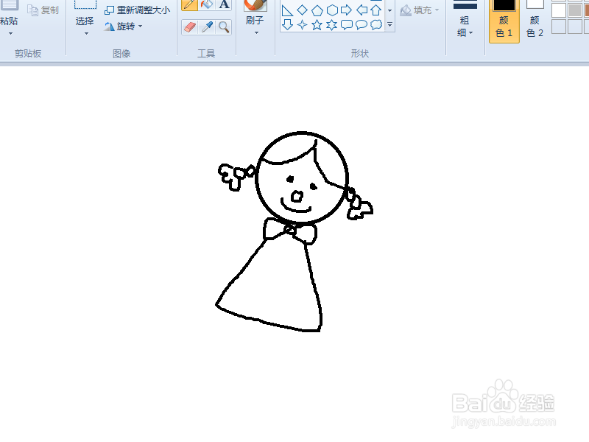Screen dimensions: 589x442
Task: Click the 复制 copy button
Action: coord(43,10)
